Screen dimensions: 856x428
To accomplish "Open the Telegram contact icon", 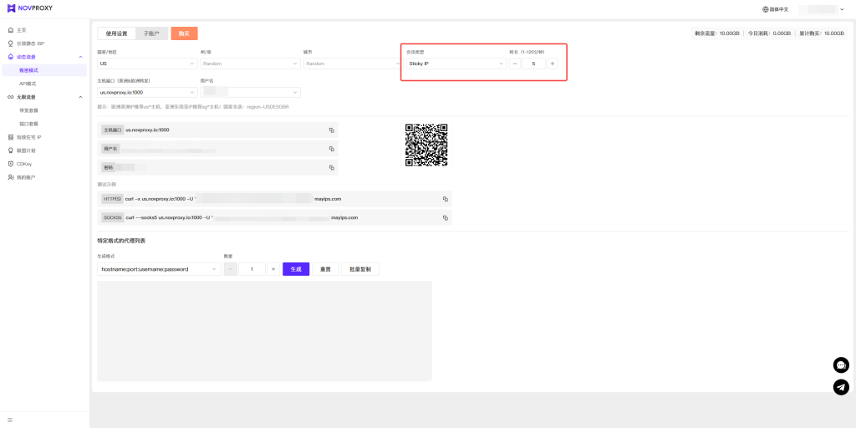I will click(841, 387).
